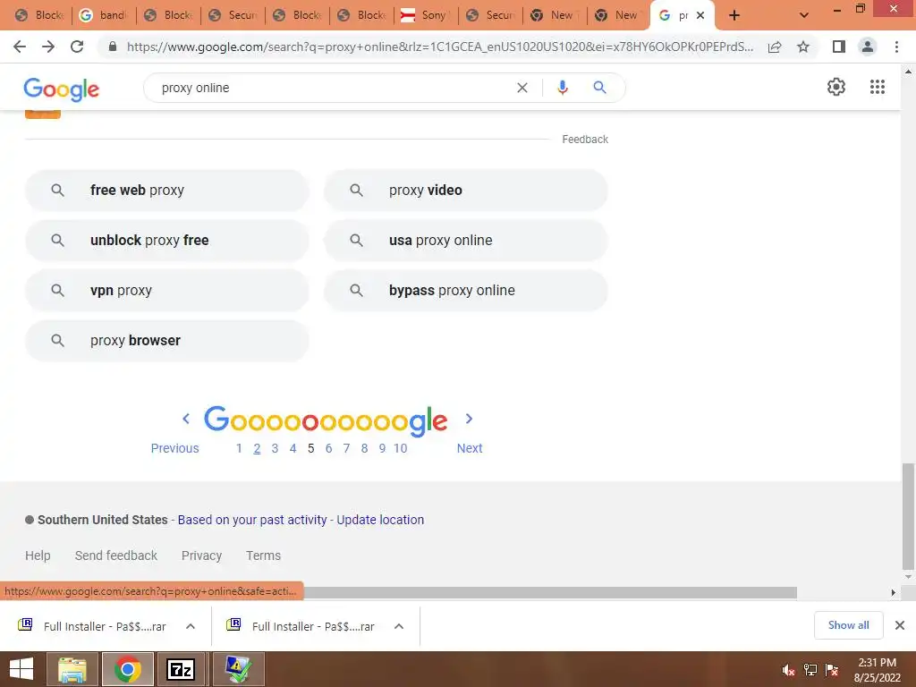Open the tab search dropdown
This screenshot has width=916, height=687.
click(x=804, y=15)
